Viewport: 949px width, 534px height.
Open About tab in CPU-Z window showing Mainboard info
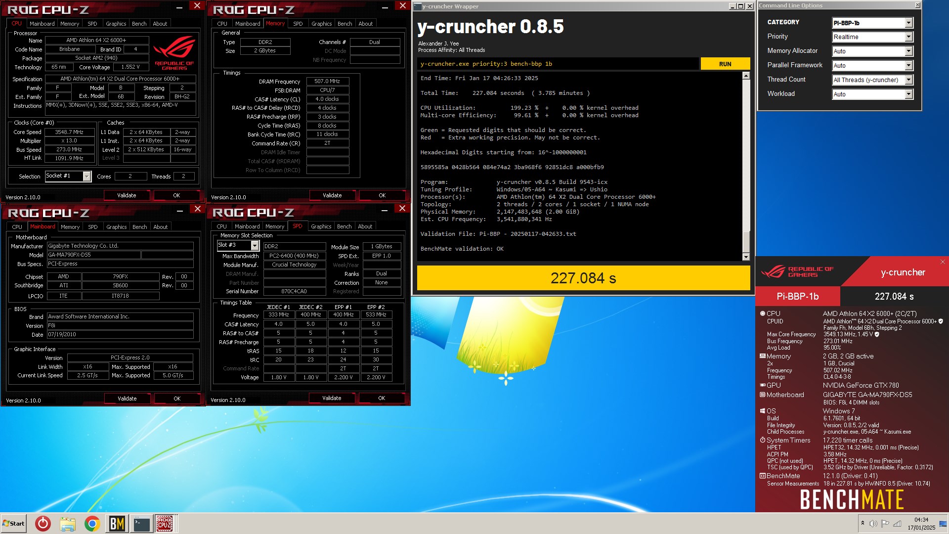point(161,227)
